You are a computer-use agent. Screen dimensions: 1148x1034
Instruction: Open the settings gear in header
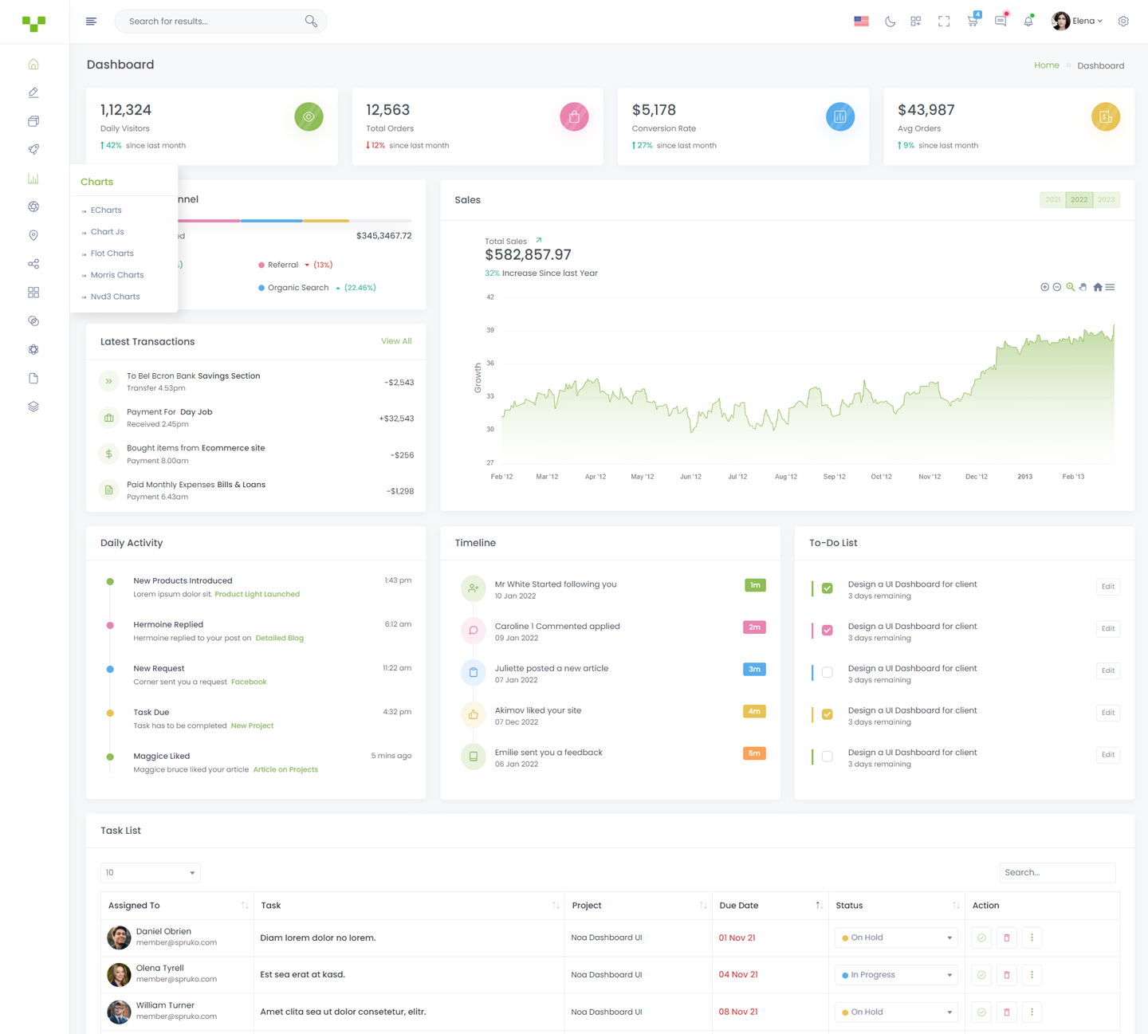point(1123,22)
